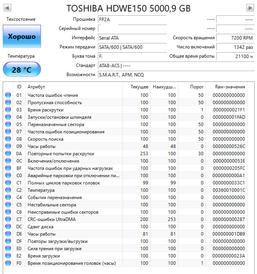Screen dimensions: 257x274
Task: Click the empty Серийный номер field
Action: 132,28
